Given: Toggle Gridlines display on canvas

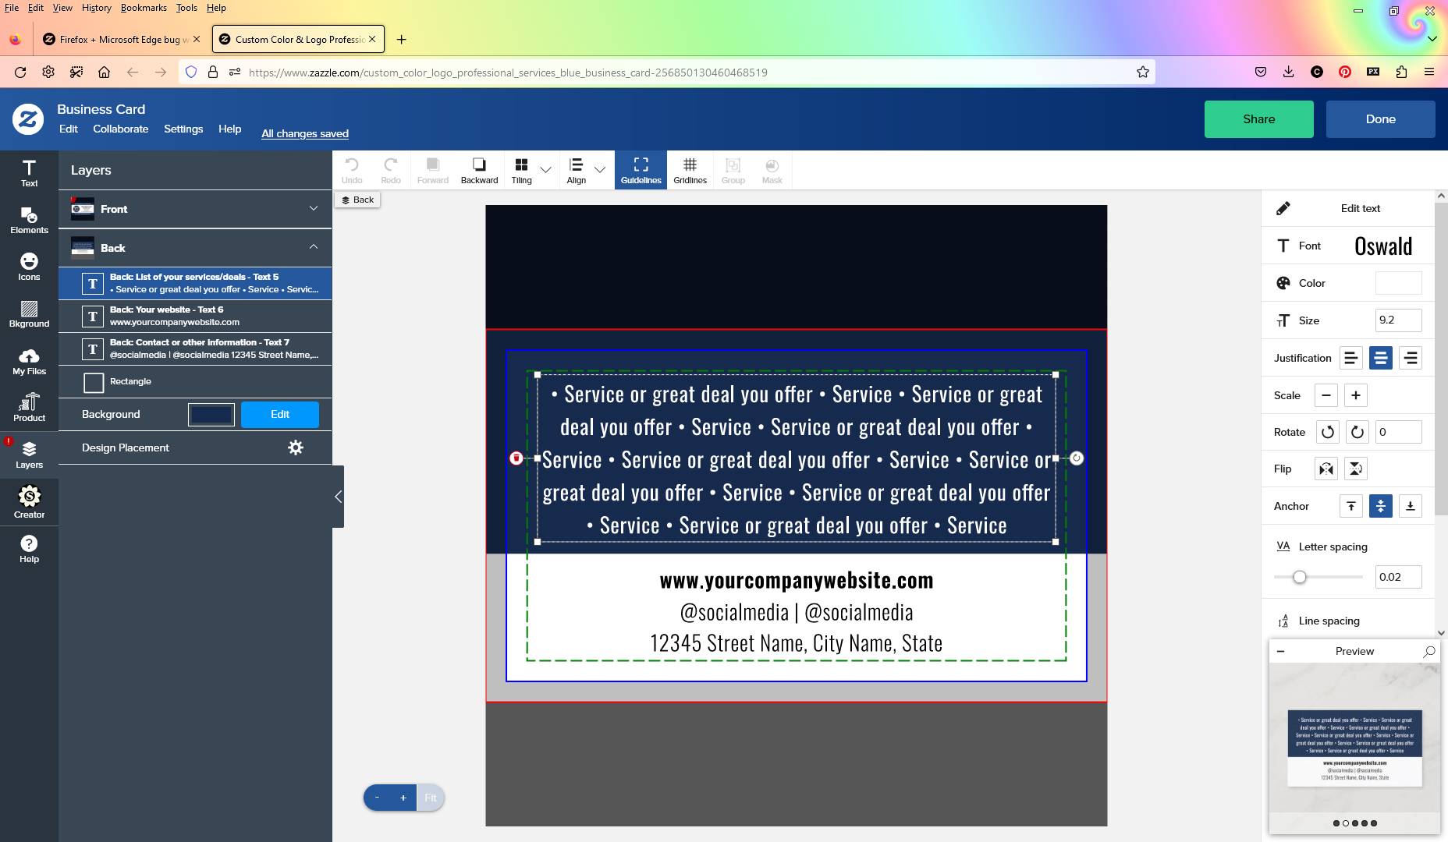Looking at the screenshot, I should (690, 170).
